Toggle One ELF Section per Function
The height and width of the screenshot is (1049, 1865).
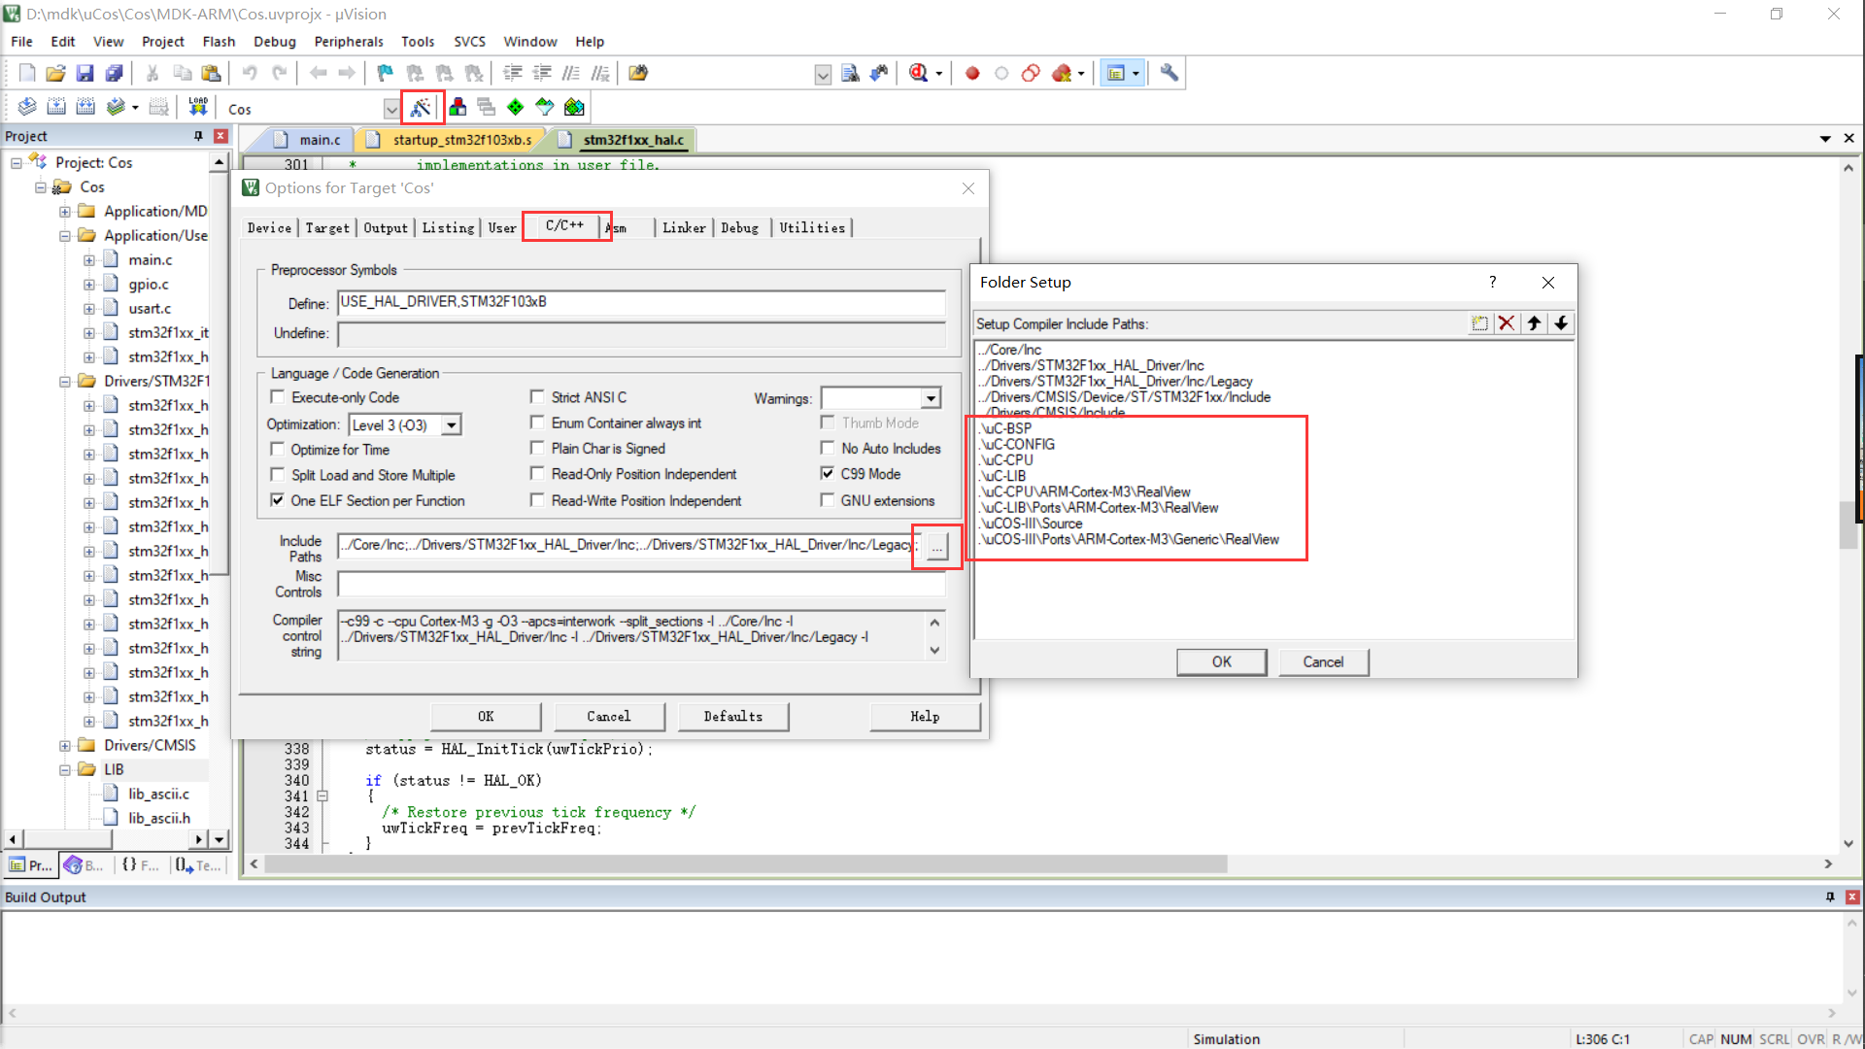coord(278,500)
